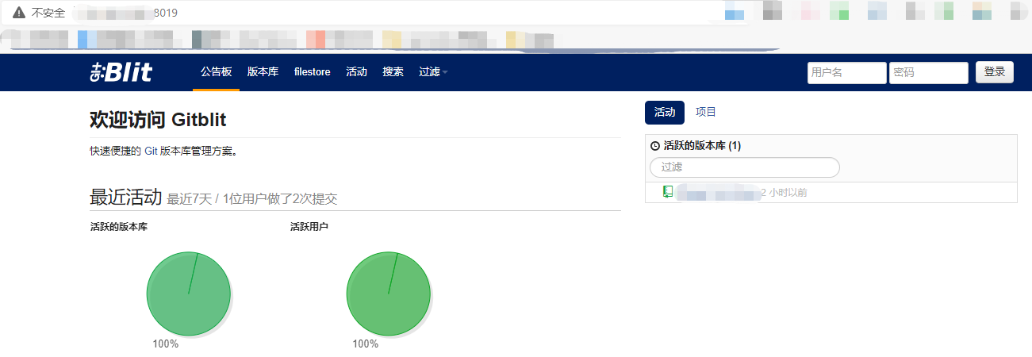Screen dimensions: 1032x357
Task: Go to the 版本库 repositories page
Action: pos(263,72)
